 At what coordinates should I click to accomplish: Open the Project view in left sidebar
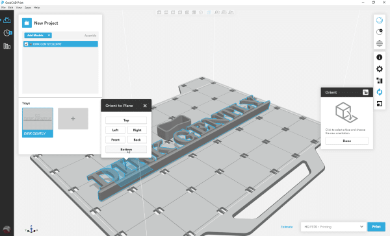[x=7, y=20]
